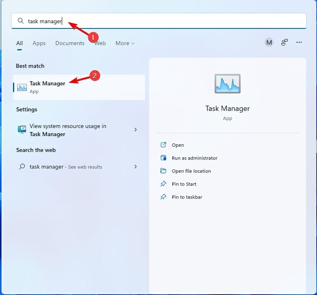Click the 'task manager' search input field

click(x=158, y=21)
